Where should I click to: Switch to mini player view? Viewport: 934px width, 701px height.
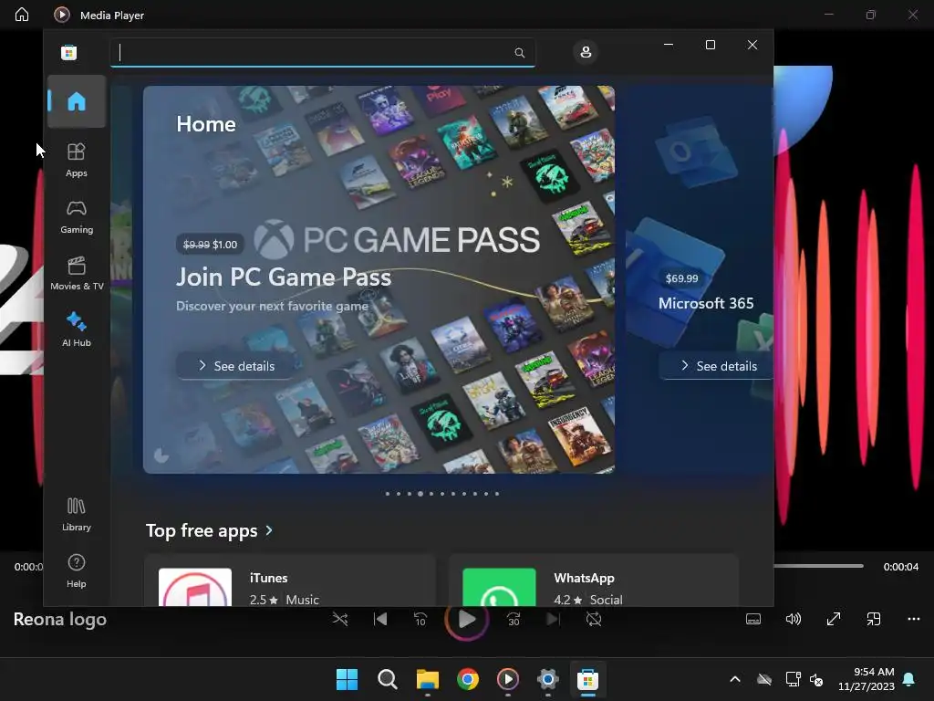pyautogui.click(x=873, y=620)
